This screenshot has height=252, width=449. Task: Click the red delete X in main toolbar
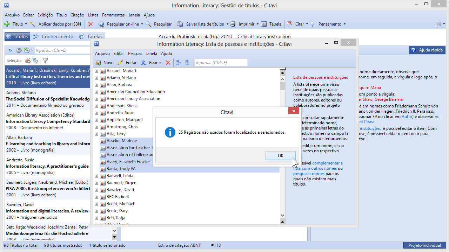(x=91, y=24)
